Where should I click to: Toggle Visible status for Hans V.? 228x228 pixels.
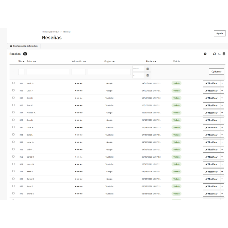coord(176,172)
